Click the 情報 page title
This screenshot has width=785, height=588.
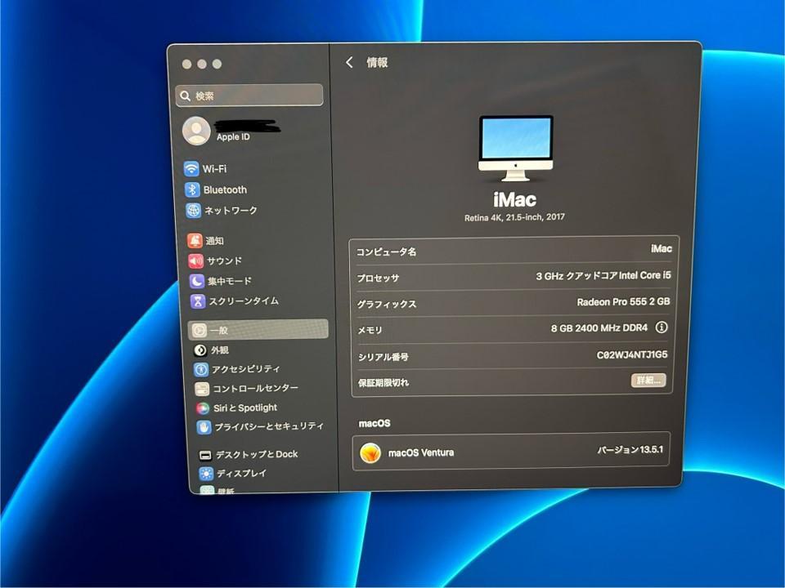pyautogui.click(x=377, y=63)
